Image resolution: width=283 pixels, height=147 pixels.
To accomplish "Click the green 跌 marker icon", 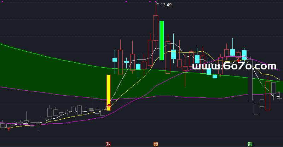I will coord(250,144).
